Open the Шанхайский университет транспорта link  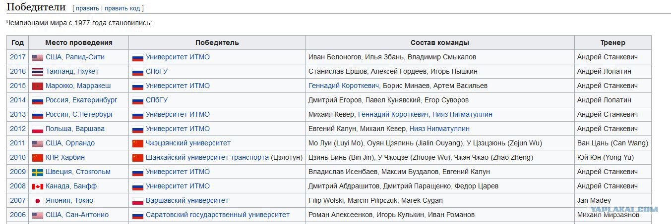coord(207,157)
